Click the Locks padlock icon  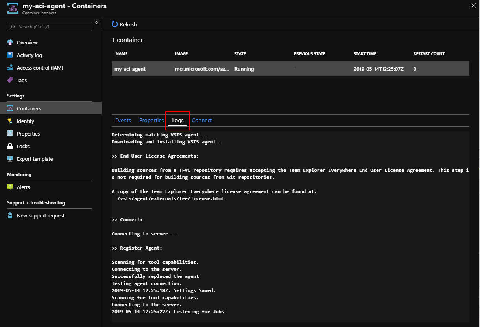[10, 146]
